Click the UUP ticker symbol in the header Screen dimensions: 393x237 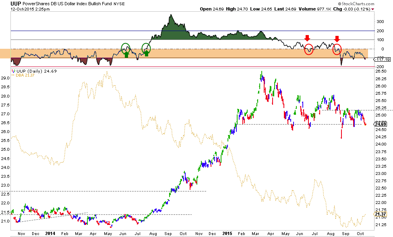(x=16, y=4)
